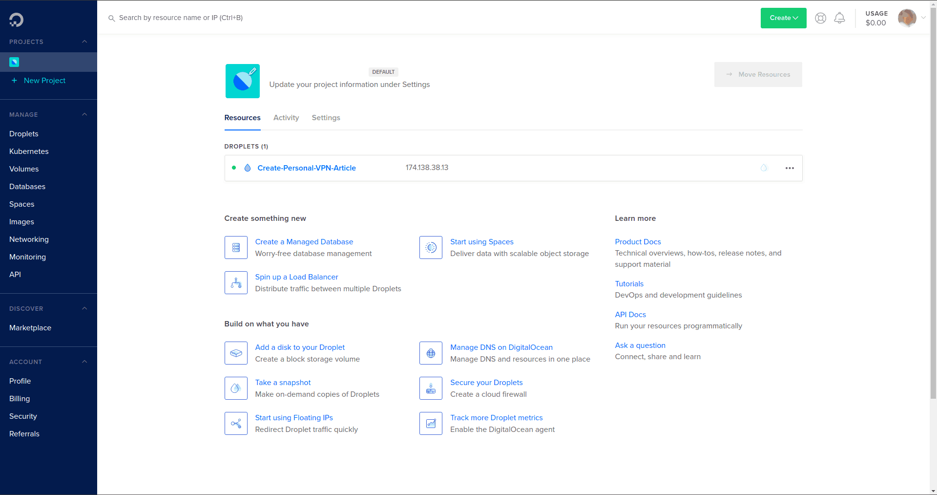
Task: Open Droplets in the sidebar
Action: [x=23, y=134]
